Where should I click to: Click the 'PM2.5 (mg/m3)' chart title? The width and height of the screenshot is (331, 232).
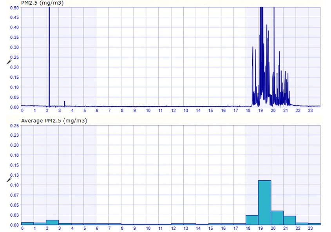pyautogui.click(x=42, y=3)
